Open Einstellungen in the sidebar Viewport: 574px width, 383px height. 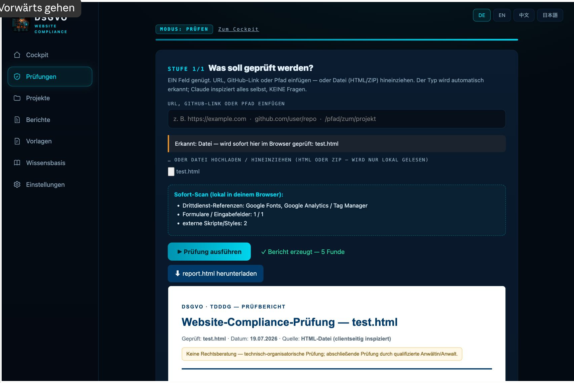point(50,184)
